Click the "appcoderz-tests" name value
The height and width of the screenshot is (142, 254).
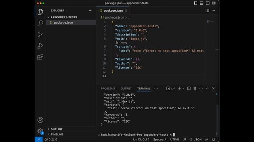[x=143, y=26]
